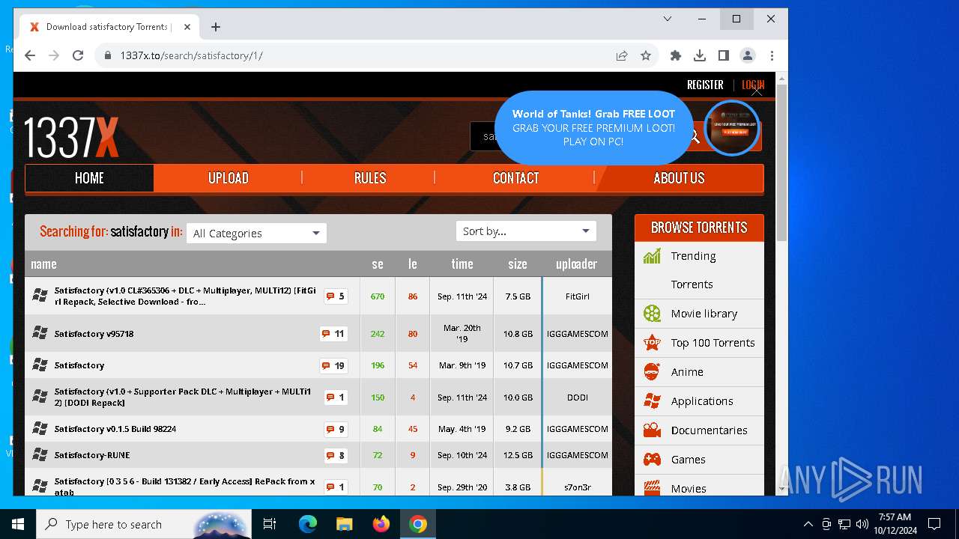Go to the HOME menu item

pyautogui.click(x=89, y=178)
